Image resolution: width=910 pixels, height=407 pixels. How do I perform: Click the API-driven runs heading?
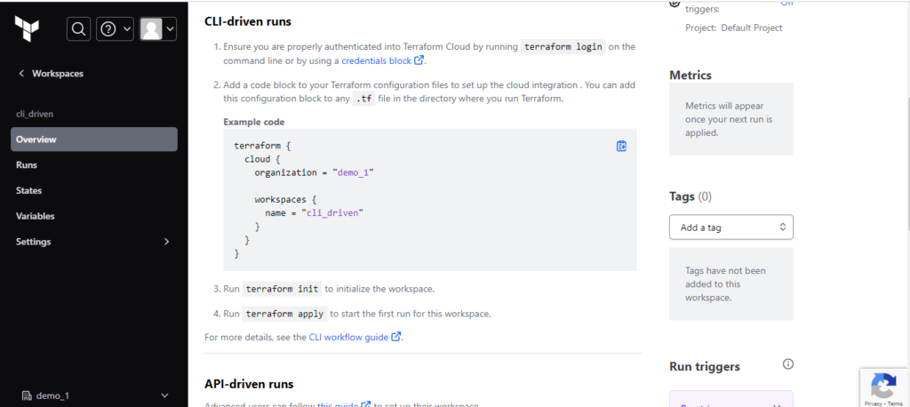click(249, 384)
